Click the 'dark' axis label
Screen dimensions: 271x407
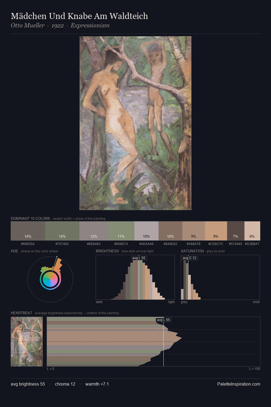(99, 302)
